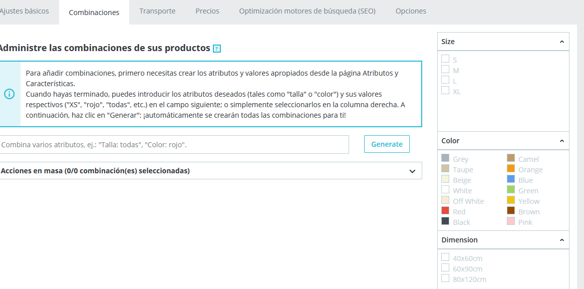This screenshot has width=584, height=289.
Task: Switch to the Precios tab
Action: [207, 11]
